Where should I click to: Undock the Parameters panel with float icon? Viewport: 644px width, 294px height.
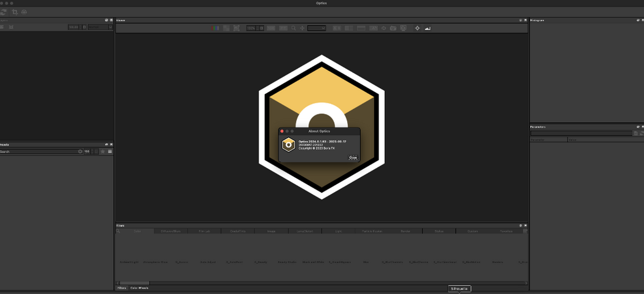click(x=638, y=127)
